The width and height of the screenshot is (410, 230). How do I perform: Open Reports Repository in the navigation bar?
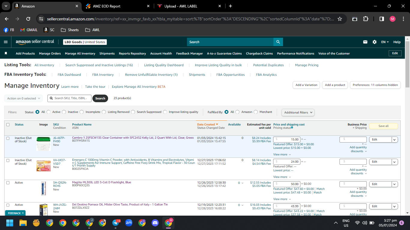(132, 53)
